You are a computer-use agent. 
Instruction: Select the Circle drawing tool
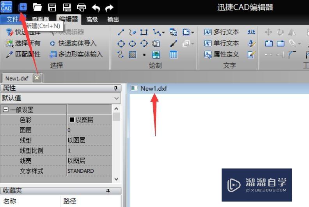point(121,44)
